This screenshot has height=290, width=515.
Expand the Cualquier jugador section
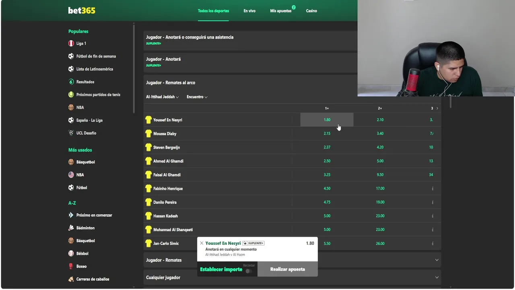tap(292, 278)
